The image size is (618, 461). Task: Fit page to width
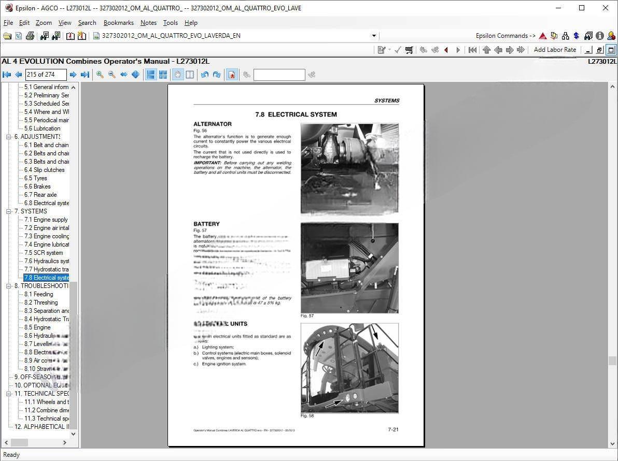click(124, 75)
